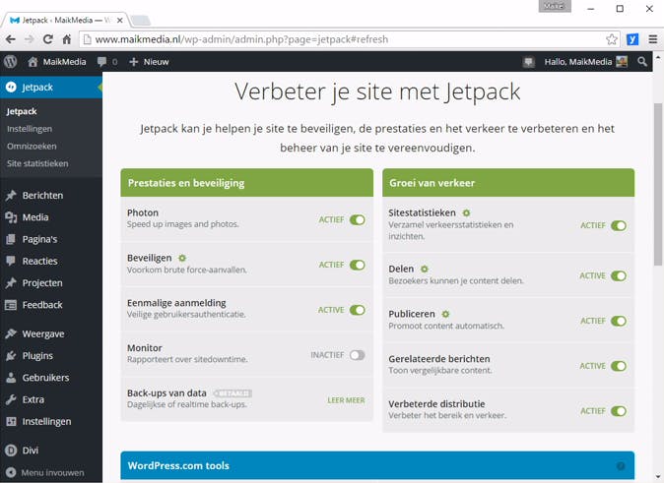Click the MaikMedia site name link
Screen dimensions: 664x483
pos(64,62)
